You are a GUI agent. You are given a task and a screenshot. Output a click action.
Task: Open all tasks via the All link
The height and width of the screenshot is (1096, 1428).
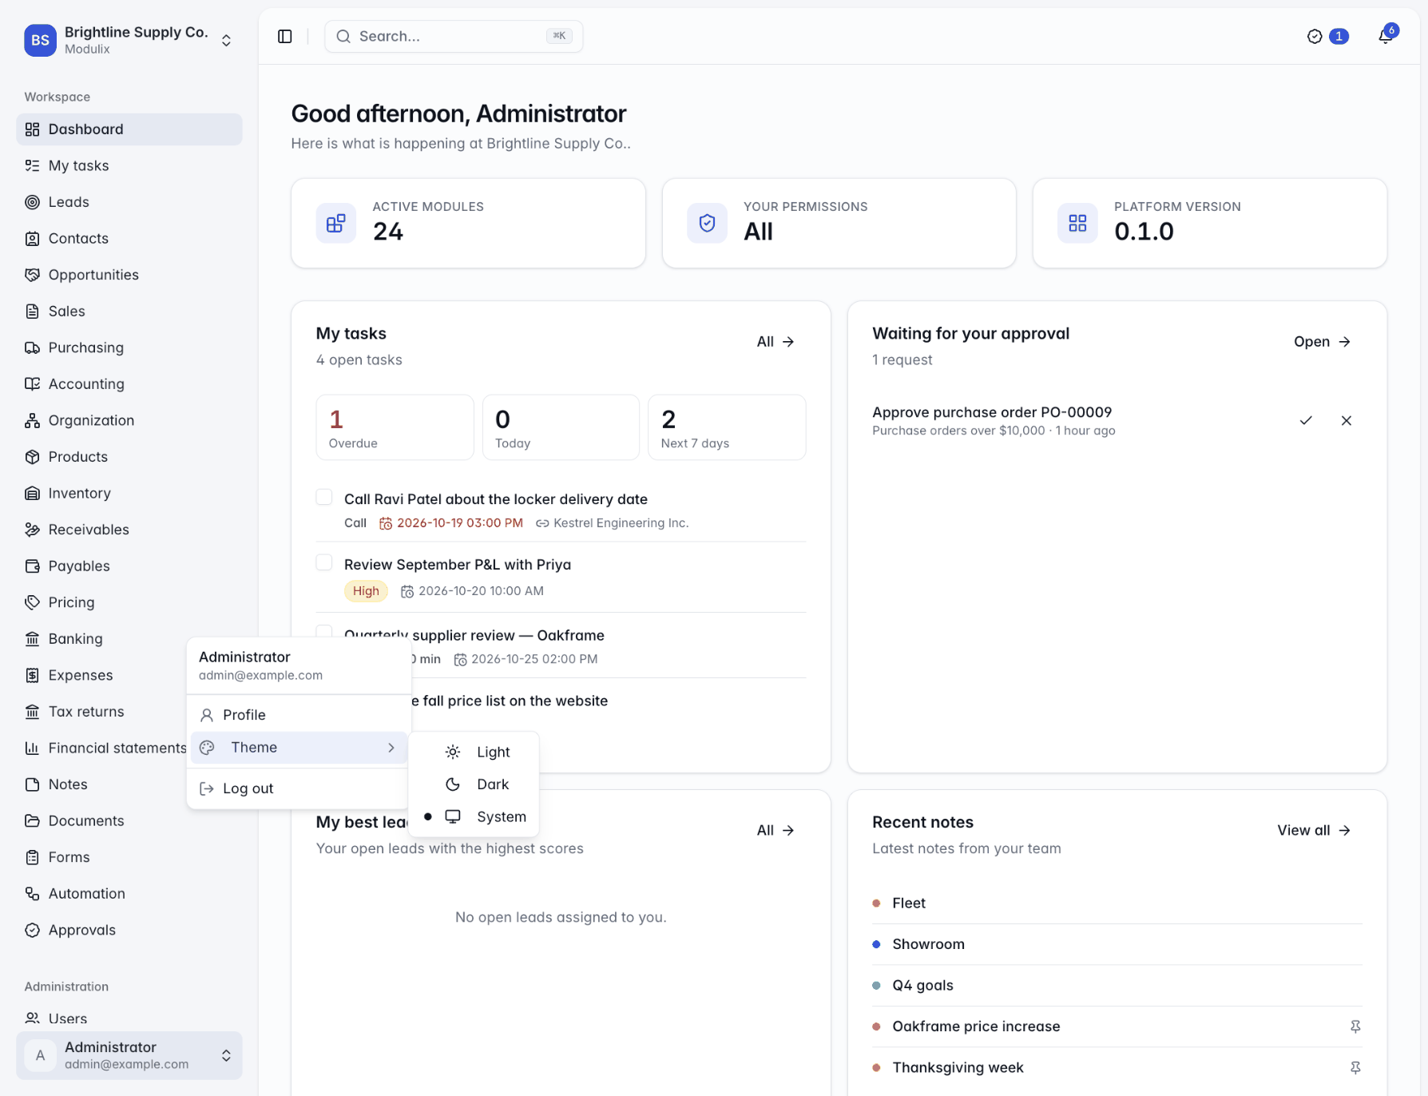(x=775, y=342)
